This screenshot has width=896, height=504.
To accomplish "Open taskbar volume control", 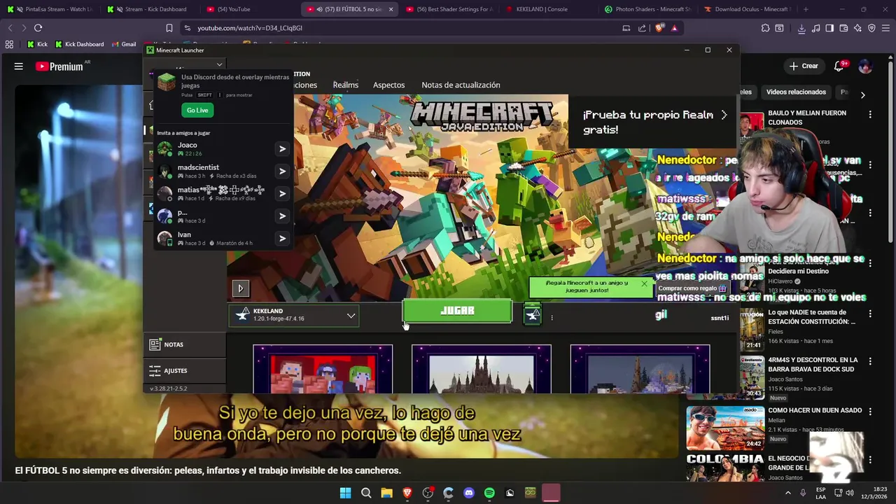I will coord(849,493).
